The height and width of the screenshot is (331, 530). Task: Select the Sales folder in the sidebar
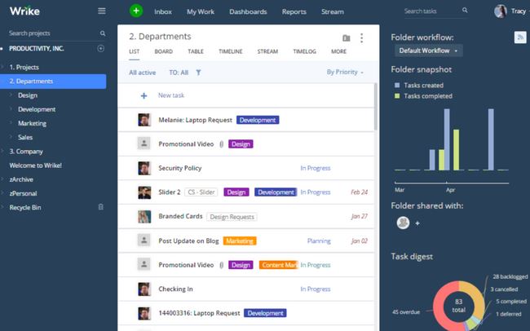click(x=25, y=137)
